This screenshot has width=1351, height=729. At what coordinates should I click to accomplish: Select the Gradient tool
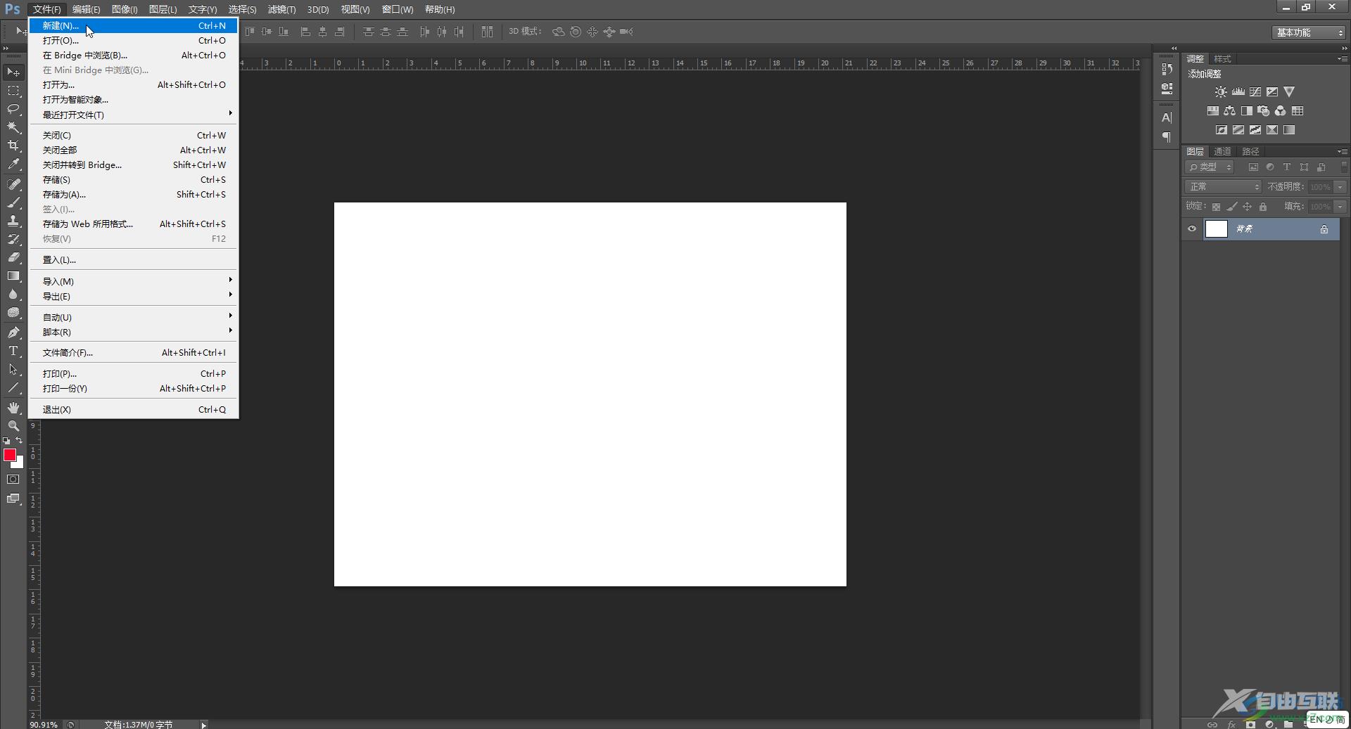pos(13,276)
